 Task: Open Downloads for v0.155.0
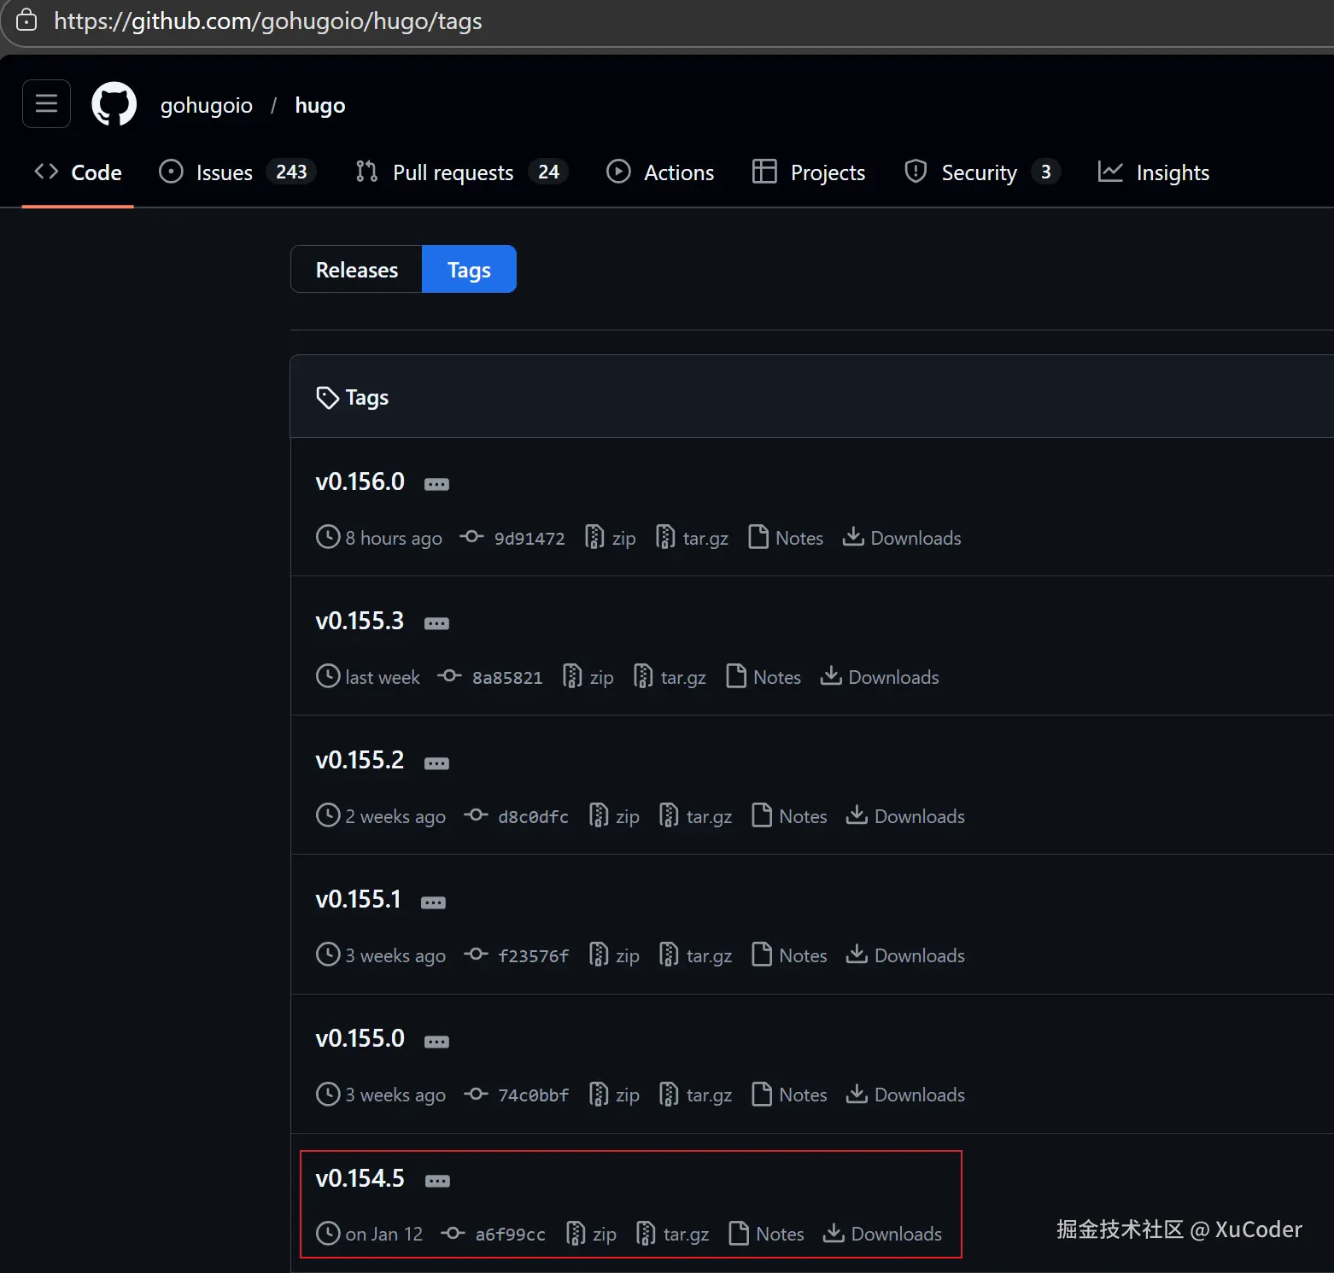pyautogui.click(x=905, y=1095)
